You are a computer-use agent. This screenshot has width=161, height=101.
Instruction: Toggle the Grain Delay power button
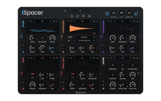(63, 89)
